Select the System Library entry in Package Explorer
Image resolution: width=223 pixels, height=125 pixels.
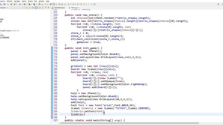(10, 31)
